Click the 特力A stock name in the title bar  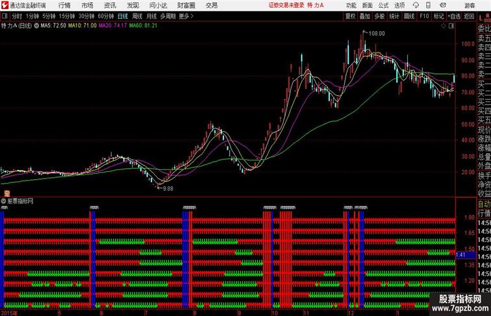[x=316, y=5]
